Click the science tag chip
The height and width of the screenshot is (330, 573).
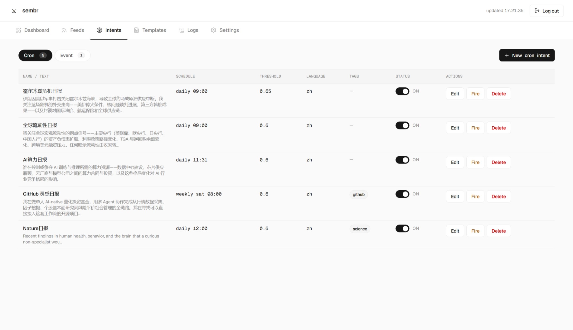(360, 229)
